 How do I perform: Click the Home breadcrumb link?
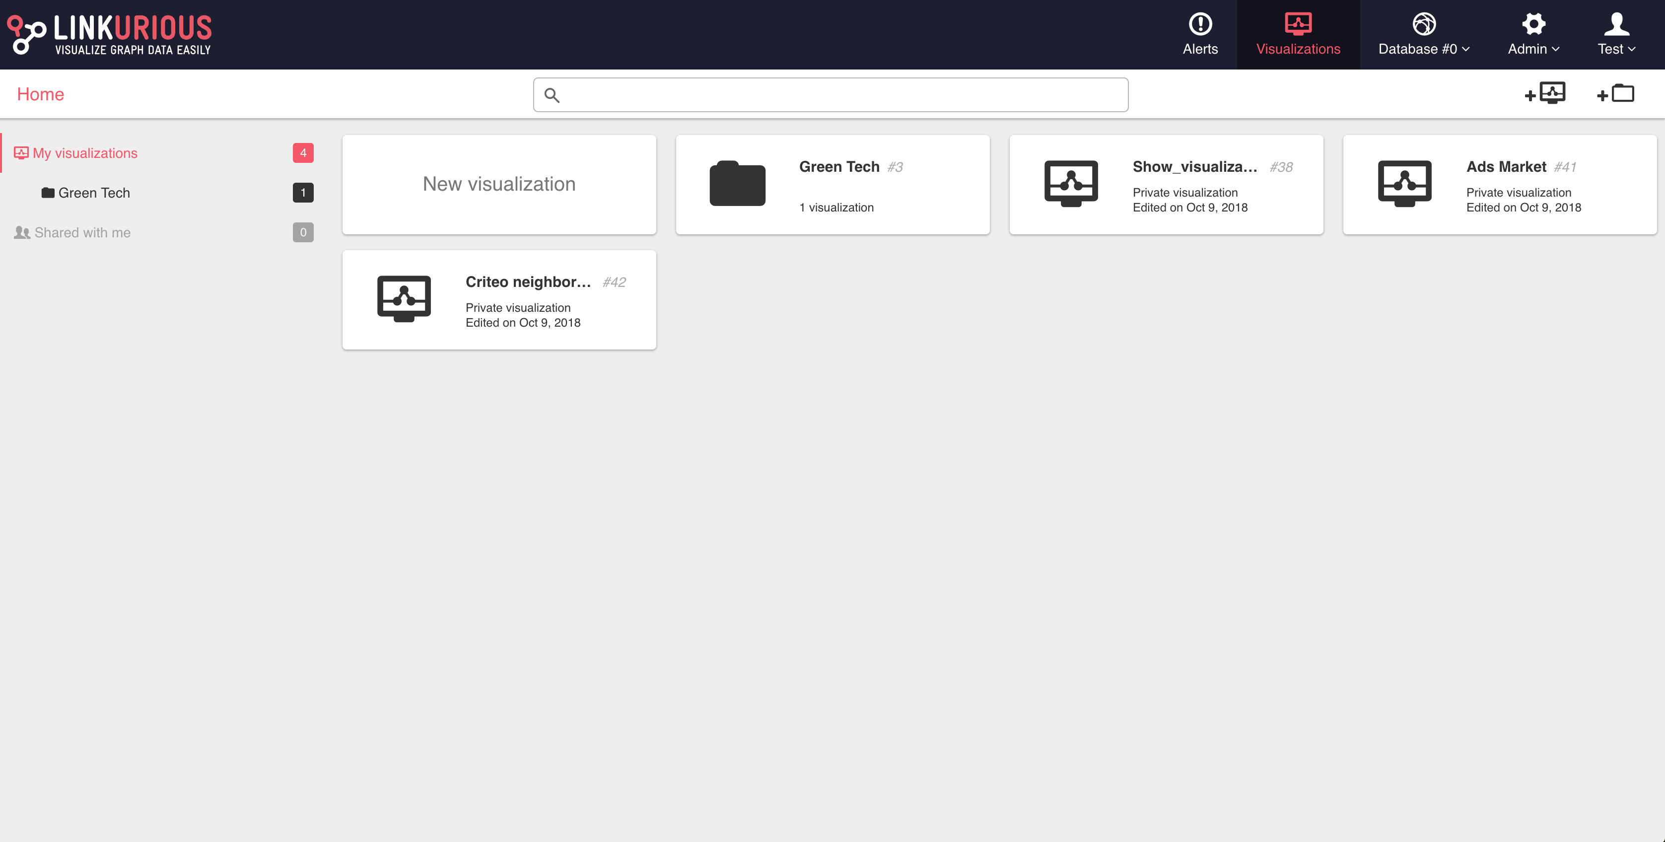pyautogui.click(x=41, y=94)
